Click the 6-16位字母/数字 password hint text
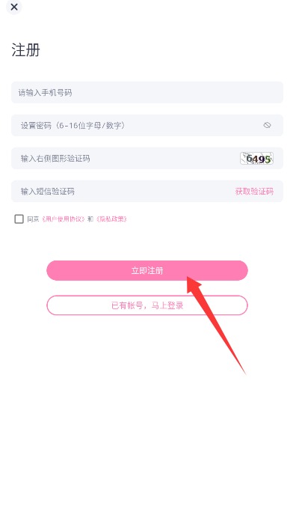The image size is (296, 518). point(90,126)
